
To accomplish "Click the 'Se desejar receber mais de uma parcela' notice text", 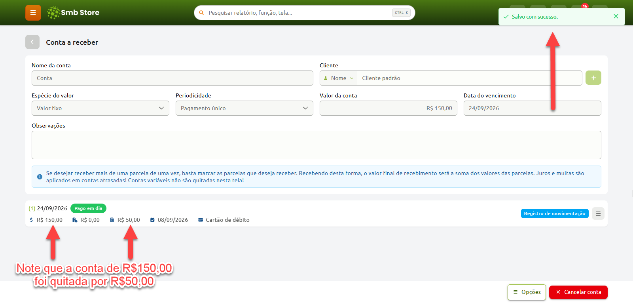I will click(x=315, y=177).
